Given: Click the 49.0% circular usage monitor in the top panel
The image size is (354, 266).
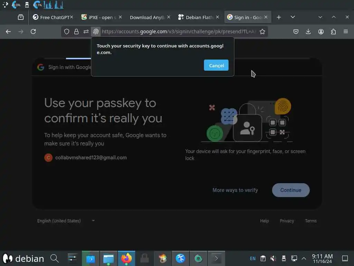Looking at the screenshot, I should (x=16, y=5).
